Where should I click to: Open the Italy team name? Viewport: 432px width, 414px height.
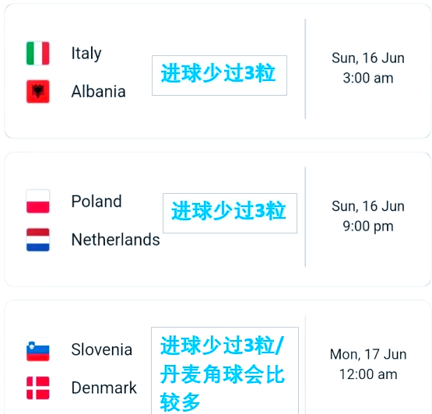(86, 53)
